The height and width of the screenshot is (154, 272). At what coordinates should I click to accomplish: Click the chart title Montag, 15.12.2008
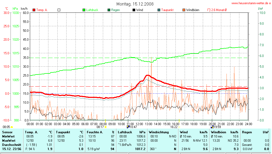[x=135, y=4]
